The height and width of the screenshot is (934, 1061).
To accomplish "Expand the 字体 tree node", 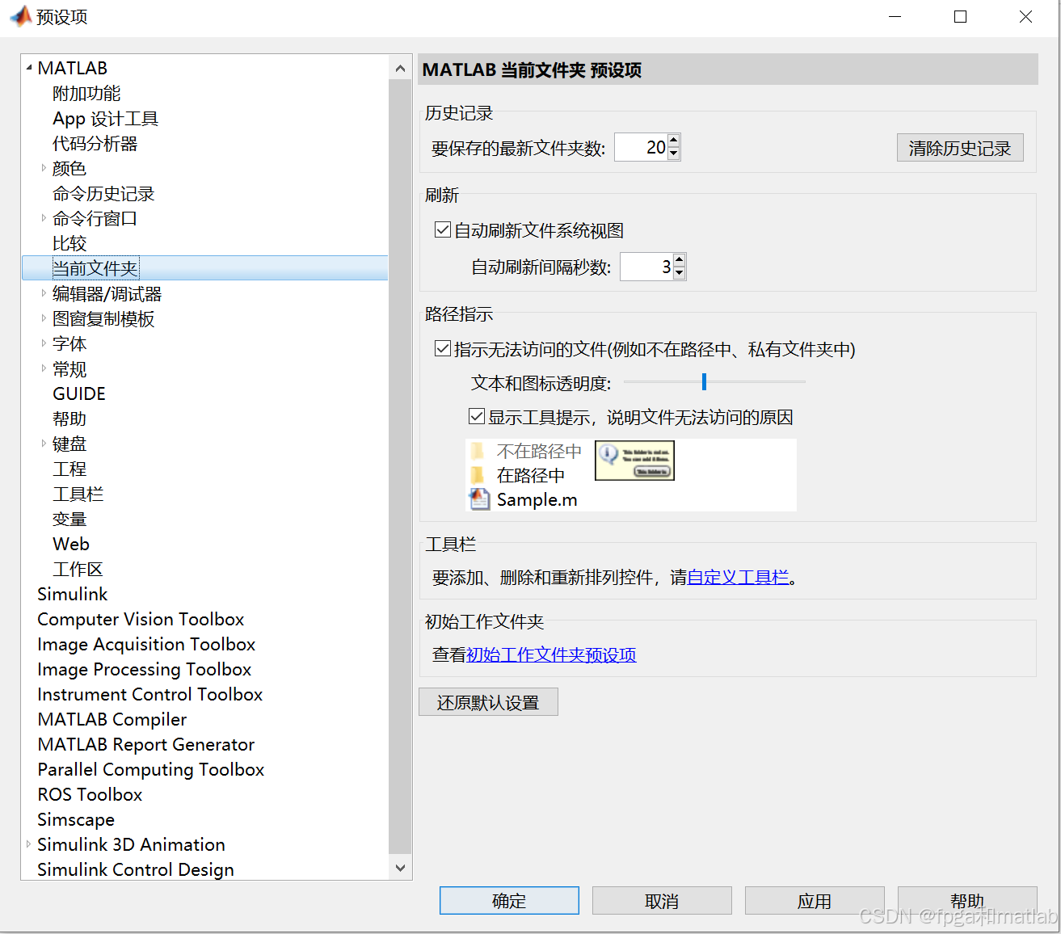I will (44, 343).
